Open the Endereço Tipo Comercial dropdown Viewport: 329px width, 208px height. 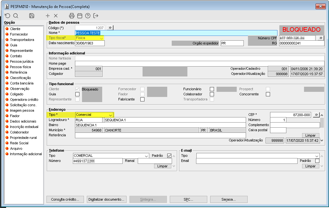point(111,115)
